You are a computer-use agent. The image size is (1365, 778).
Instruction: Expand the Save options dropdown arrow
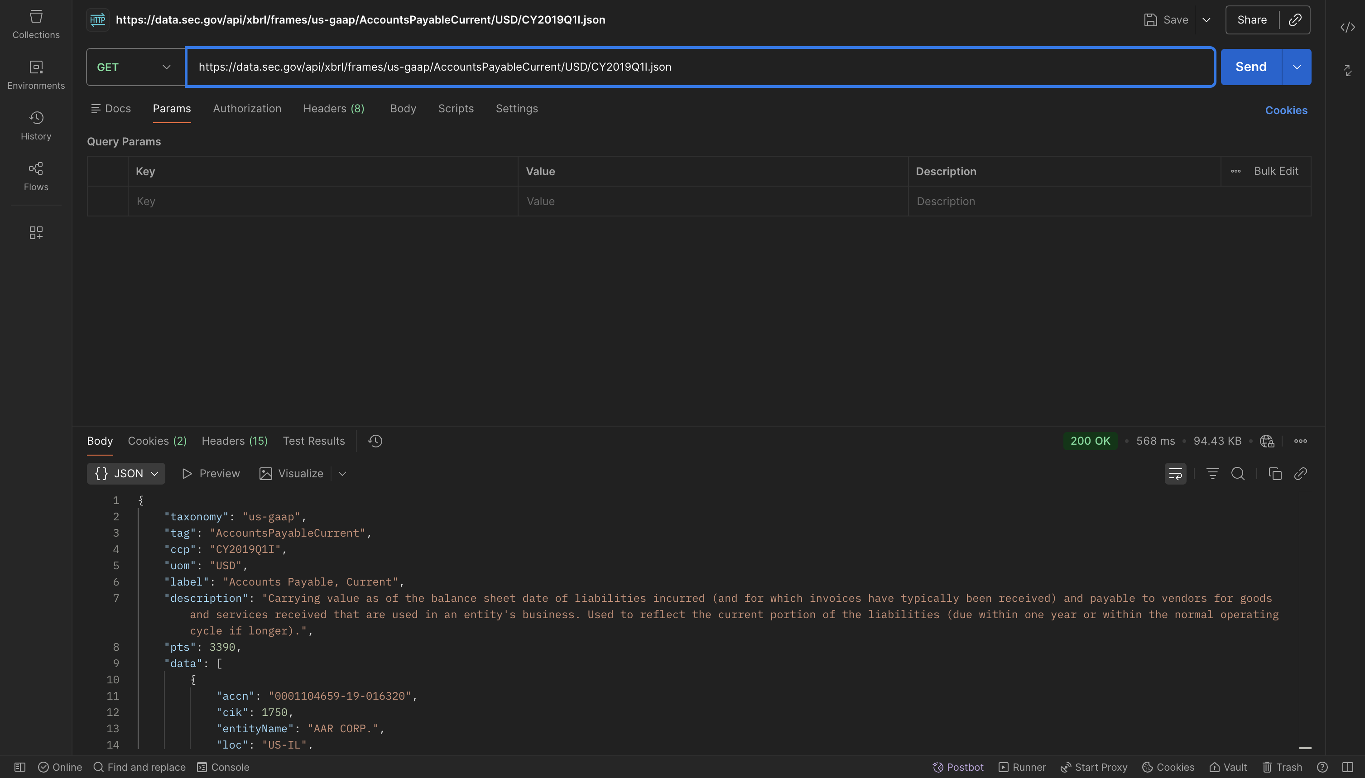click(1206, 20)
